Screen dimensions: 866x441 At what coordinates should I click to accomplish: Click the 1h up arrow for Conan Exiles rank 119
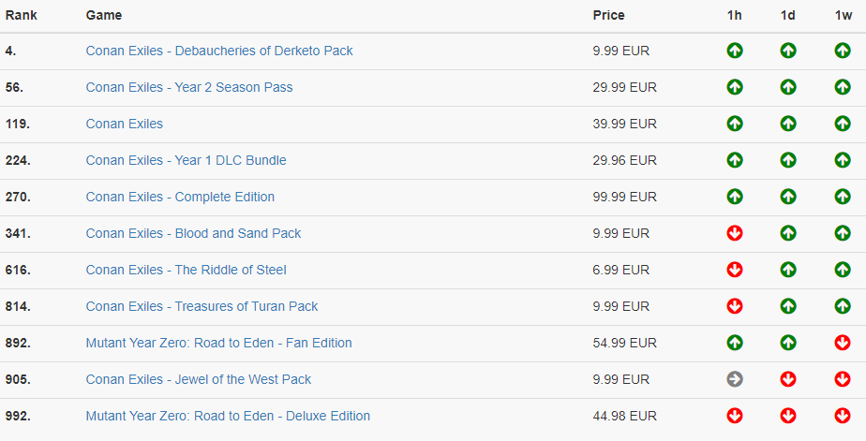tap(735, 124)
